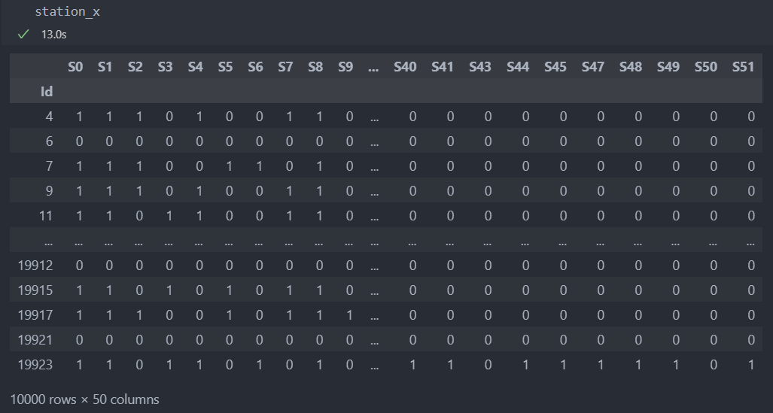Click the station_x code text
The height and width of the screenshot is (413, 773).
tap(68, 12)
